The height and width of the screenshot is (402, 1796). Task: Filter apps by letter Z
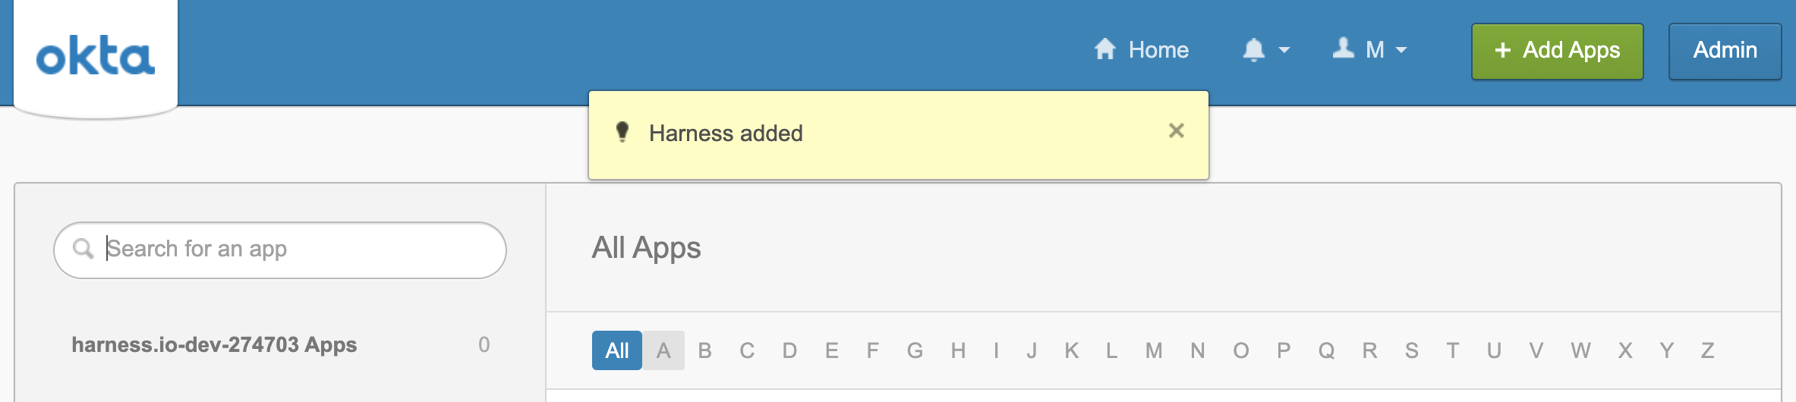click(x=1708, y=350)
